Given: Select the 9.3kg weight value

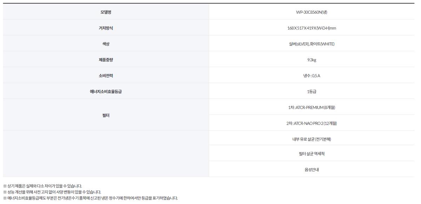Looking at the screenshot, I should point(312,60).
